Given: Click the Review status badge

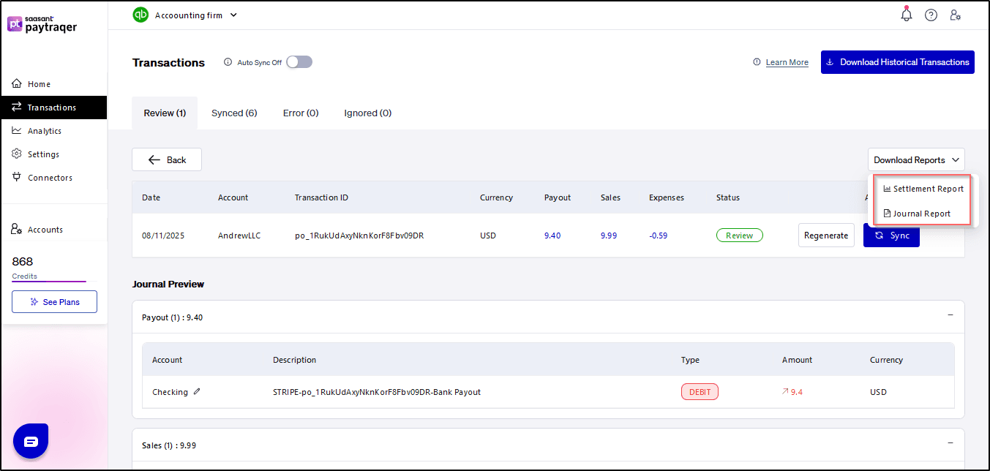Looking at the screenshot, I should tap(740, 235).
